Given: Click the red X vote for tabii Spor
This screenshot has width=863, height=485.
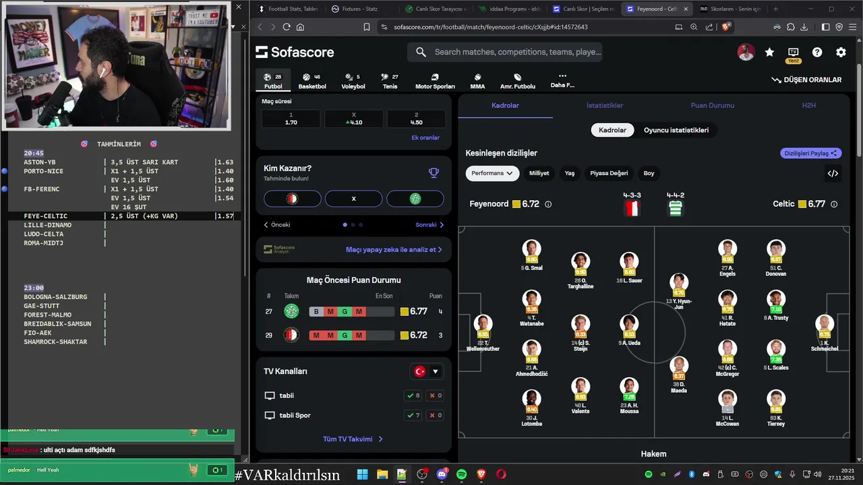Looking at the screenshot, I should (436, 415).
